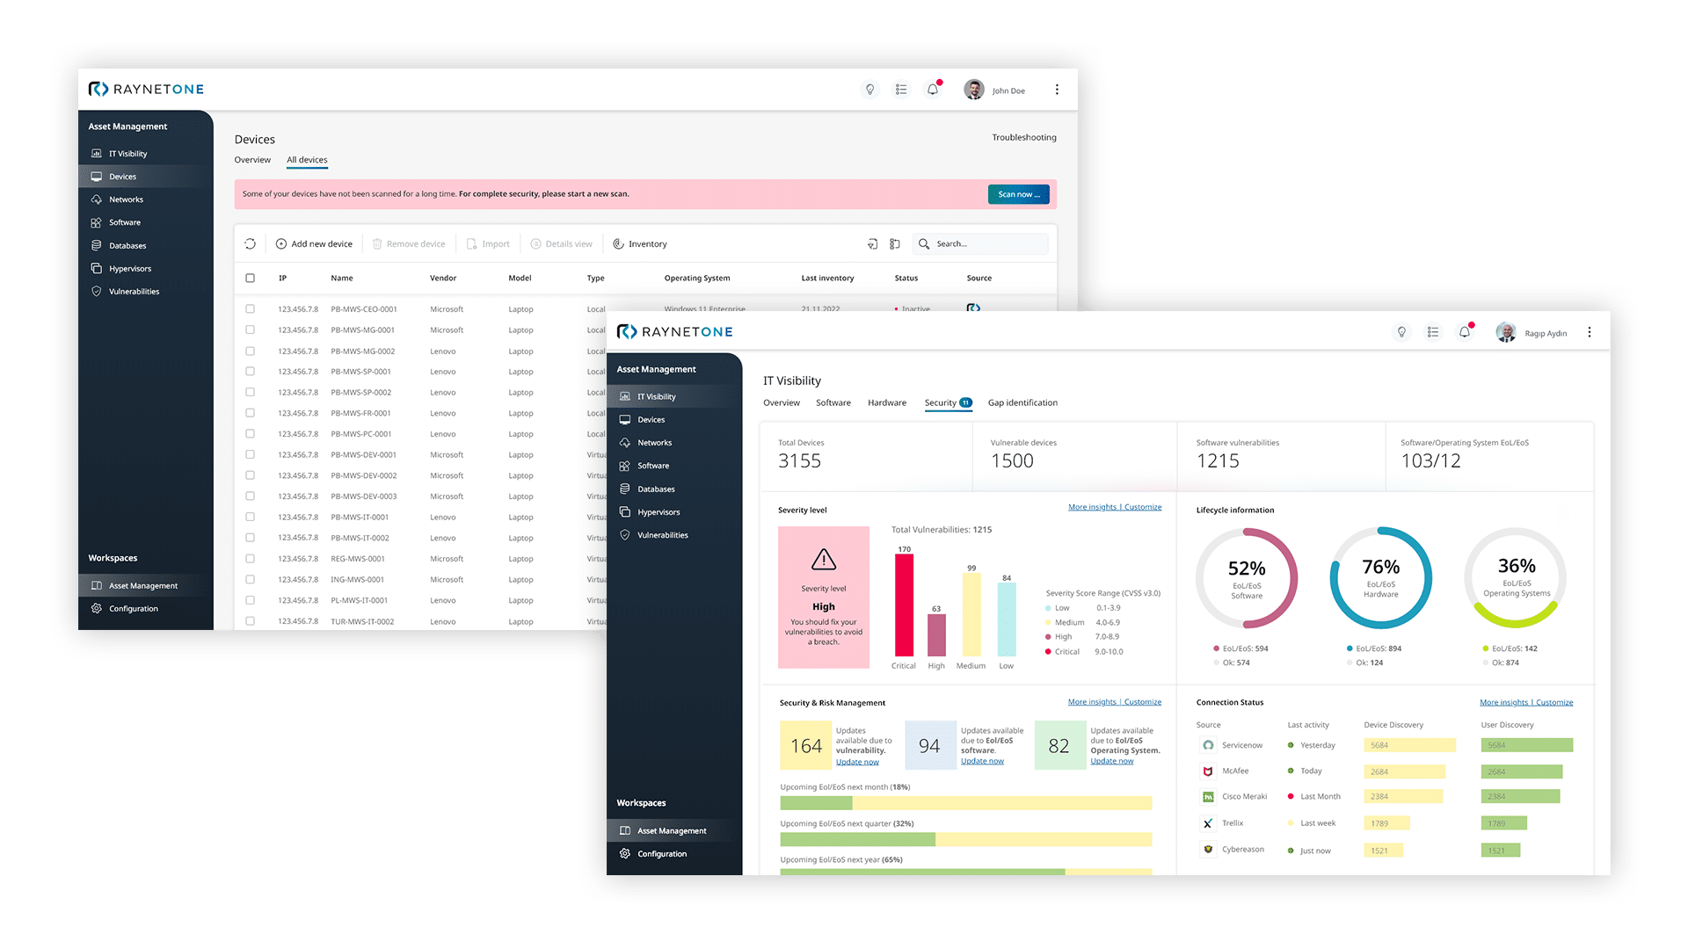
Task: Click Update now under vulnerability updates
Action: click(x=857, y=762)
